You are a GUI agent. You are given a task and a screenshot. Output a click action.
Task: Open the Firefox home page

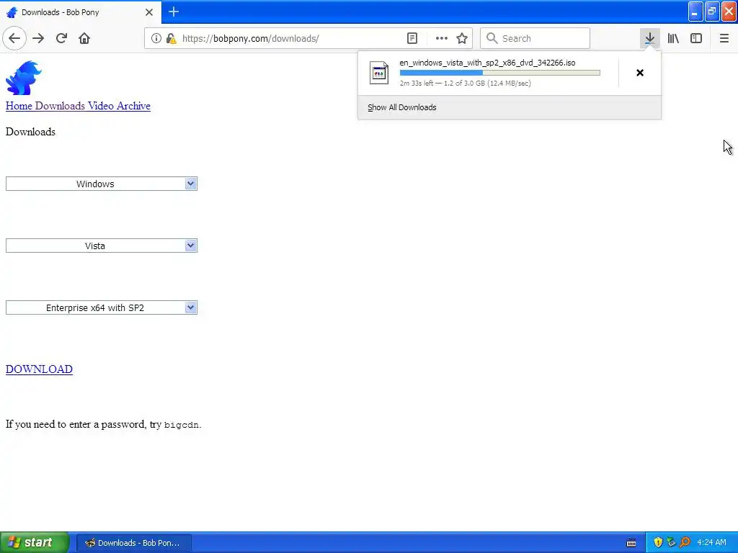[84, 39]
